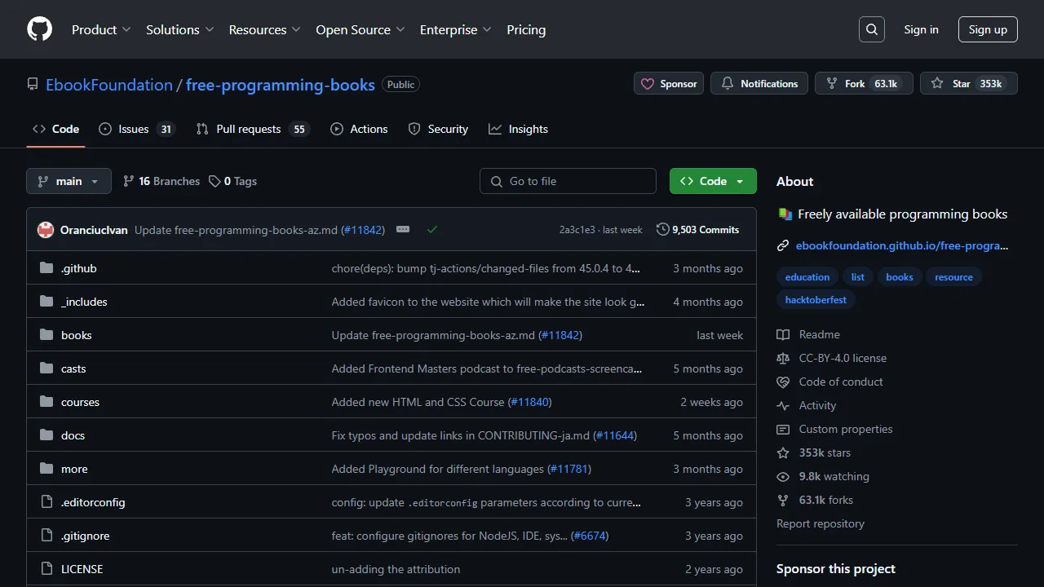
Task: Open the search magnifier button
Action: (872, 29)
